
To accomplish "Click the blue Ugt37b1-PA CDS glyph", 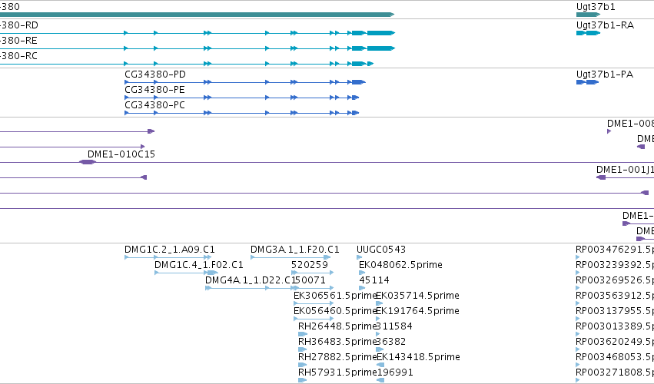I will (x=587, y=82).
